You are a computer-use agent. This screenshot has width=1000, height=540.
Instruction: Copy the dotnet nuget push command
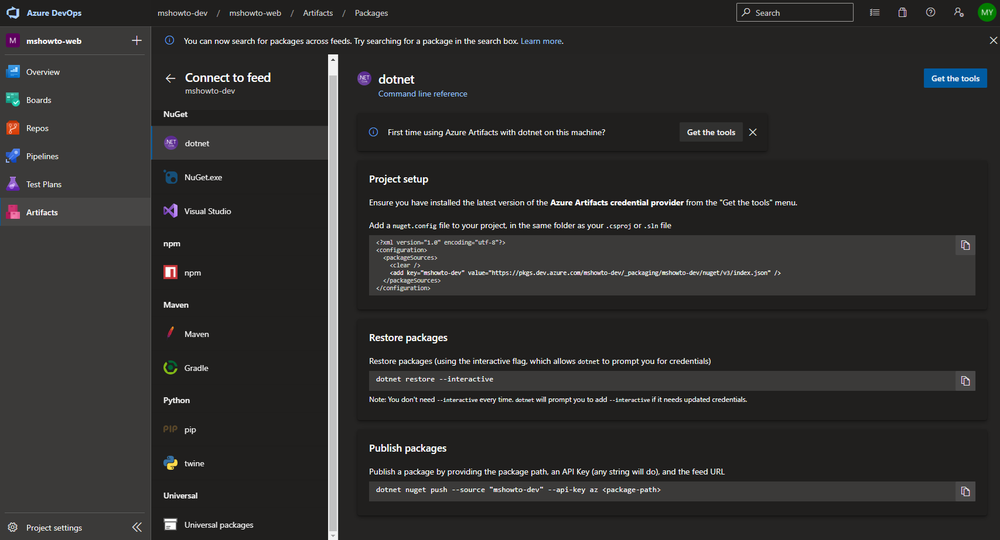click(965, 491)
